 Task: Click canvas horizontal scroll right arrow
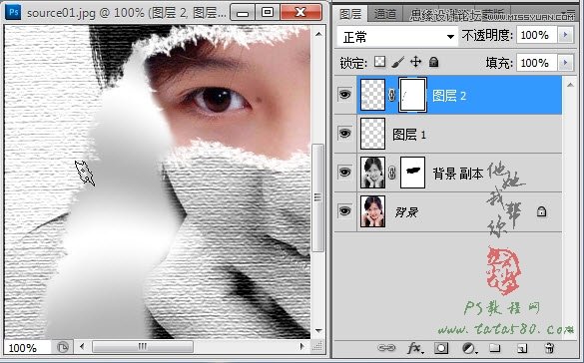pyautogui.click(x=302, y=347)
